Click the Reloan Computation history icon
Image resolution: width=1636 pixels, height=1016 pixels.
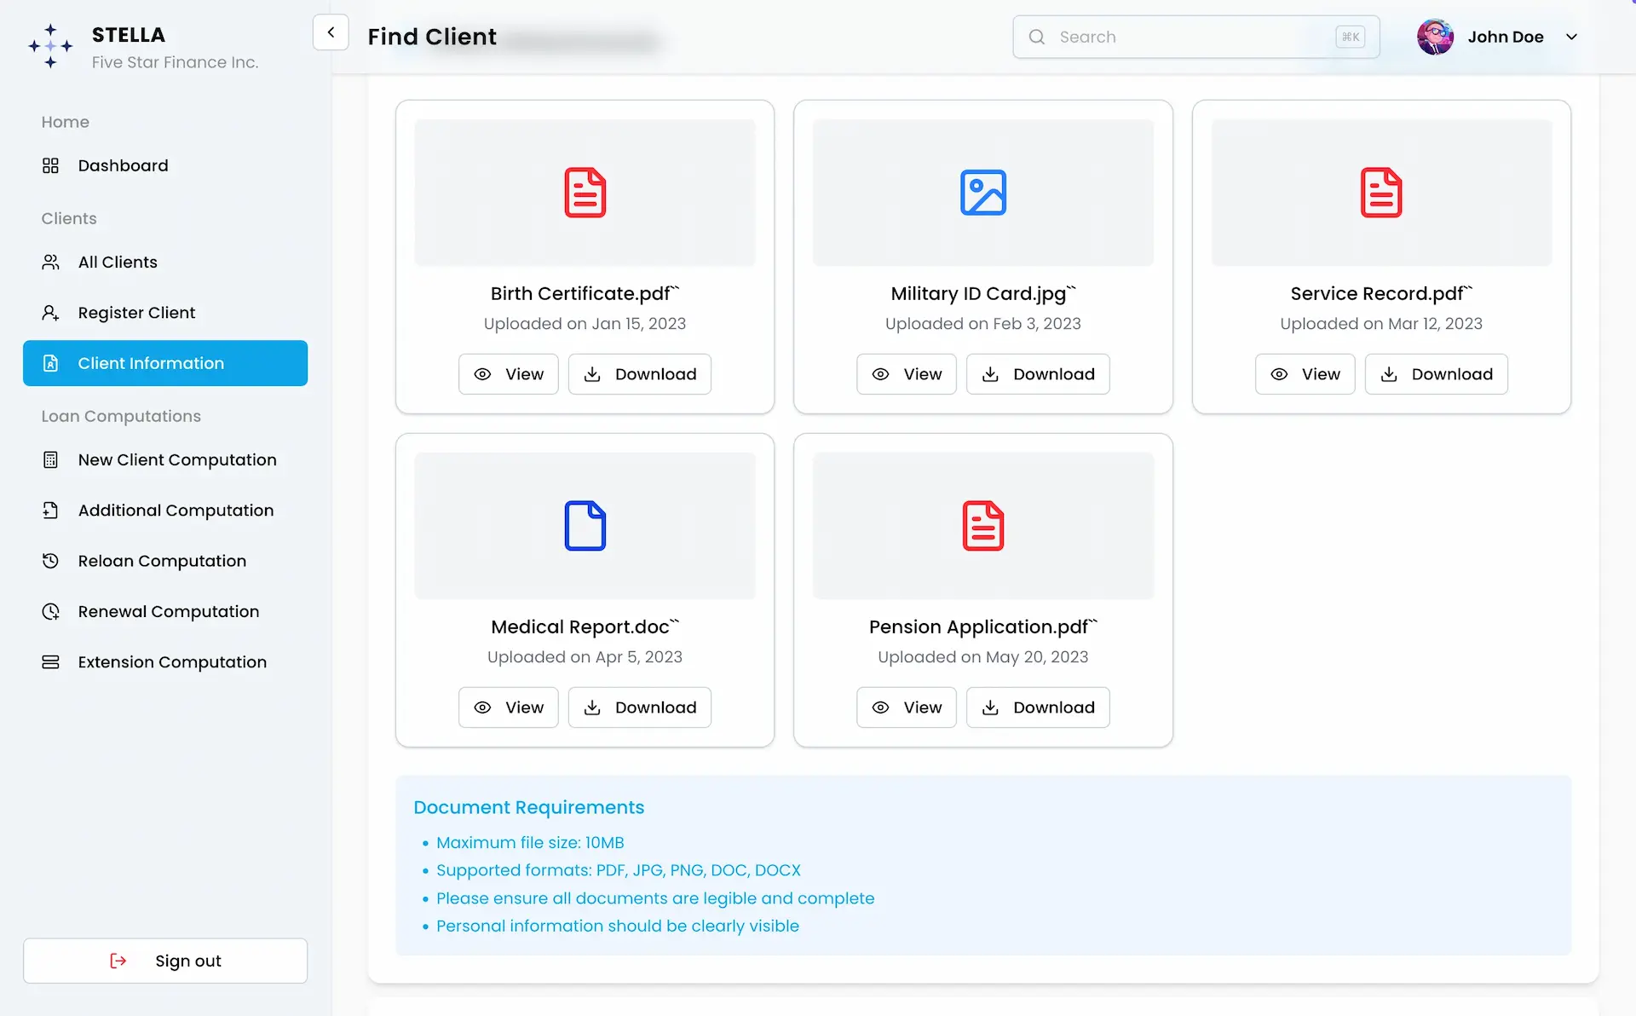(x=50, y=561)
